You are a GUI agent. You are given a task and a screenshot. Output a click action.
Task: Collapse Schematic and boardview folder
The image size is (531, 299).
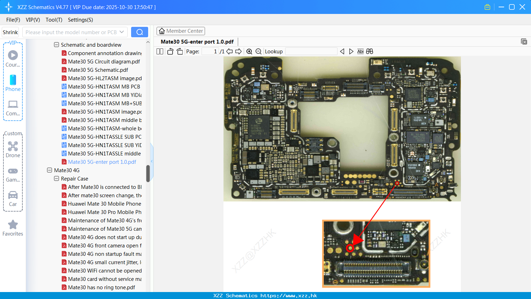[56, 45]
